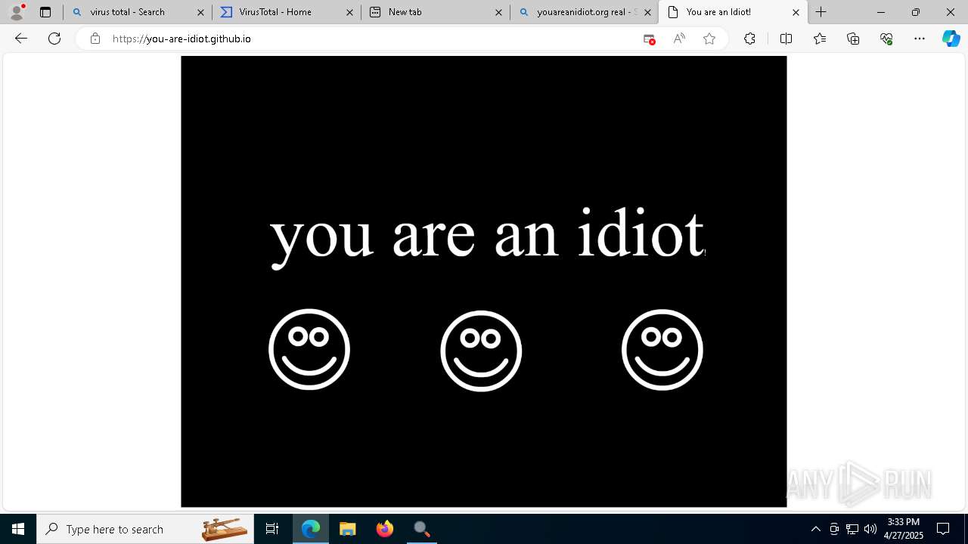Viewport: 968px width, 544px height.
Task: Open a new browser tab
Action: coord(821,12)
